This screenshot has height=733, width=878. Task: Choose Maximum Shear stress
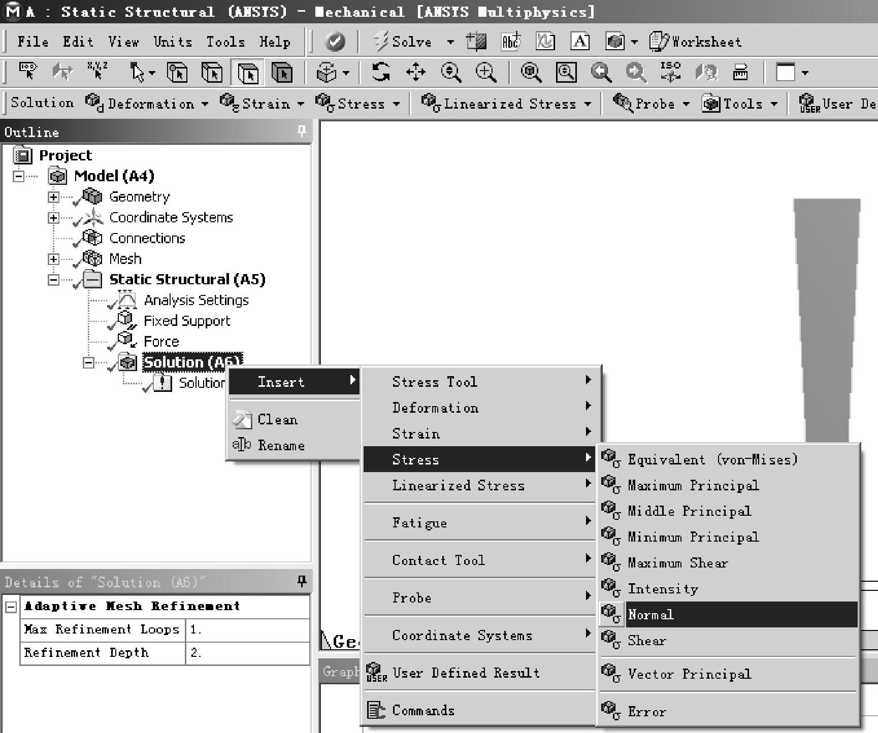729,562
